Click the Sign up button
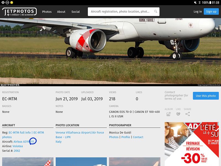Image resolution: width=221 pixels, height=166 pixels. click(x=211, y=12)
